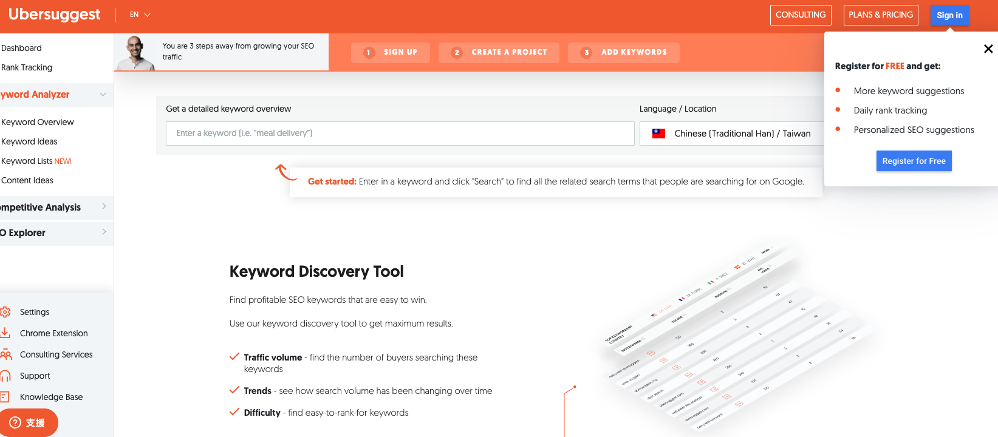Screen dimensions: 998x437
Task: Click 'Get a detailed keyword overview' label
Action: [228, 109]
